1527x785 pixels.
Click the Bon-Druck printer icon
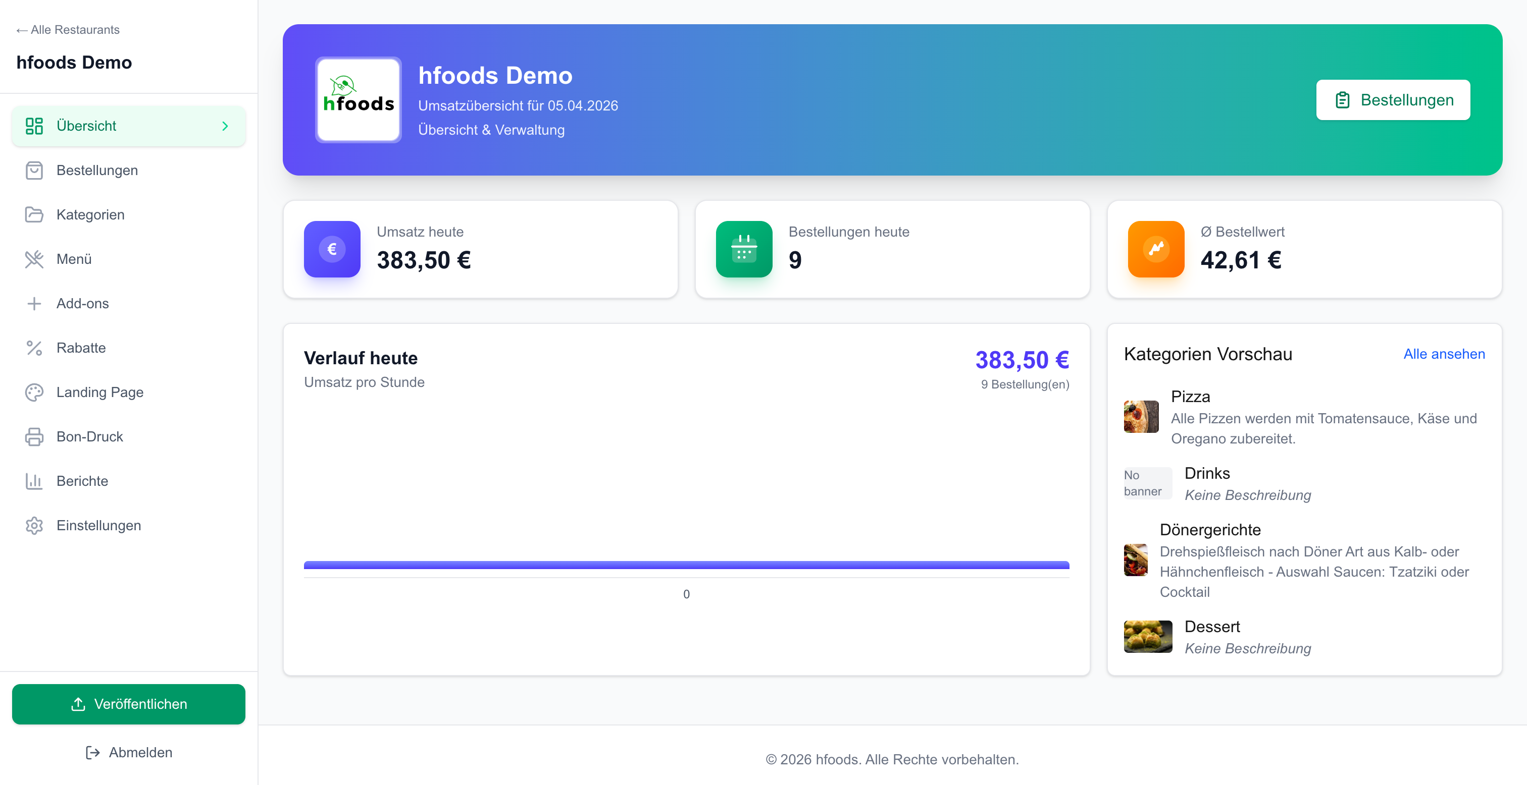coord(34,436)
